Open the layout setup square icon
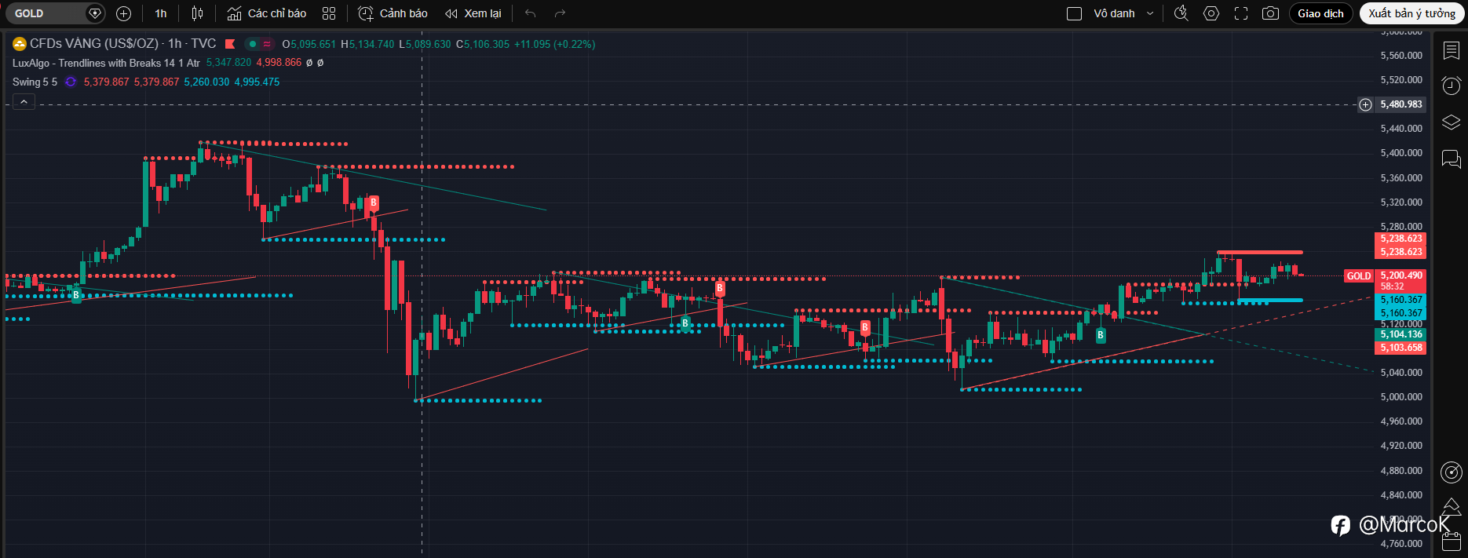 [1075, 13]
